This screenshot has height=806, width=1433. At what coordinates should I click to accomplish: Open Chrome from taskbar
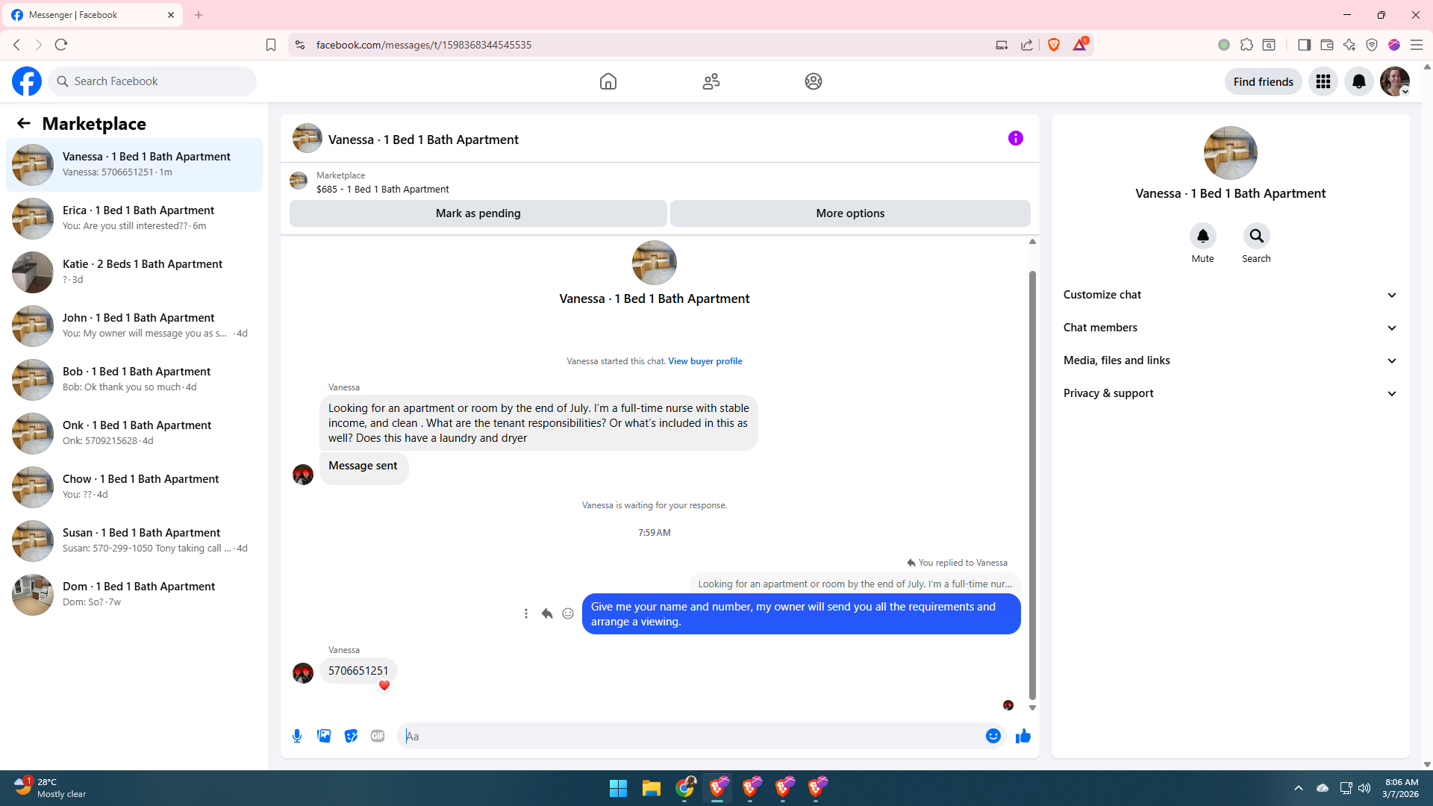point(684,788)
